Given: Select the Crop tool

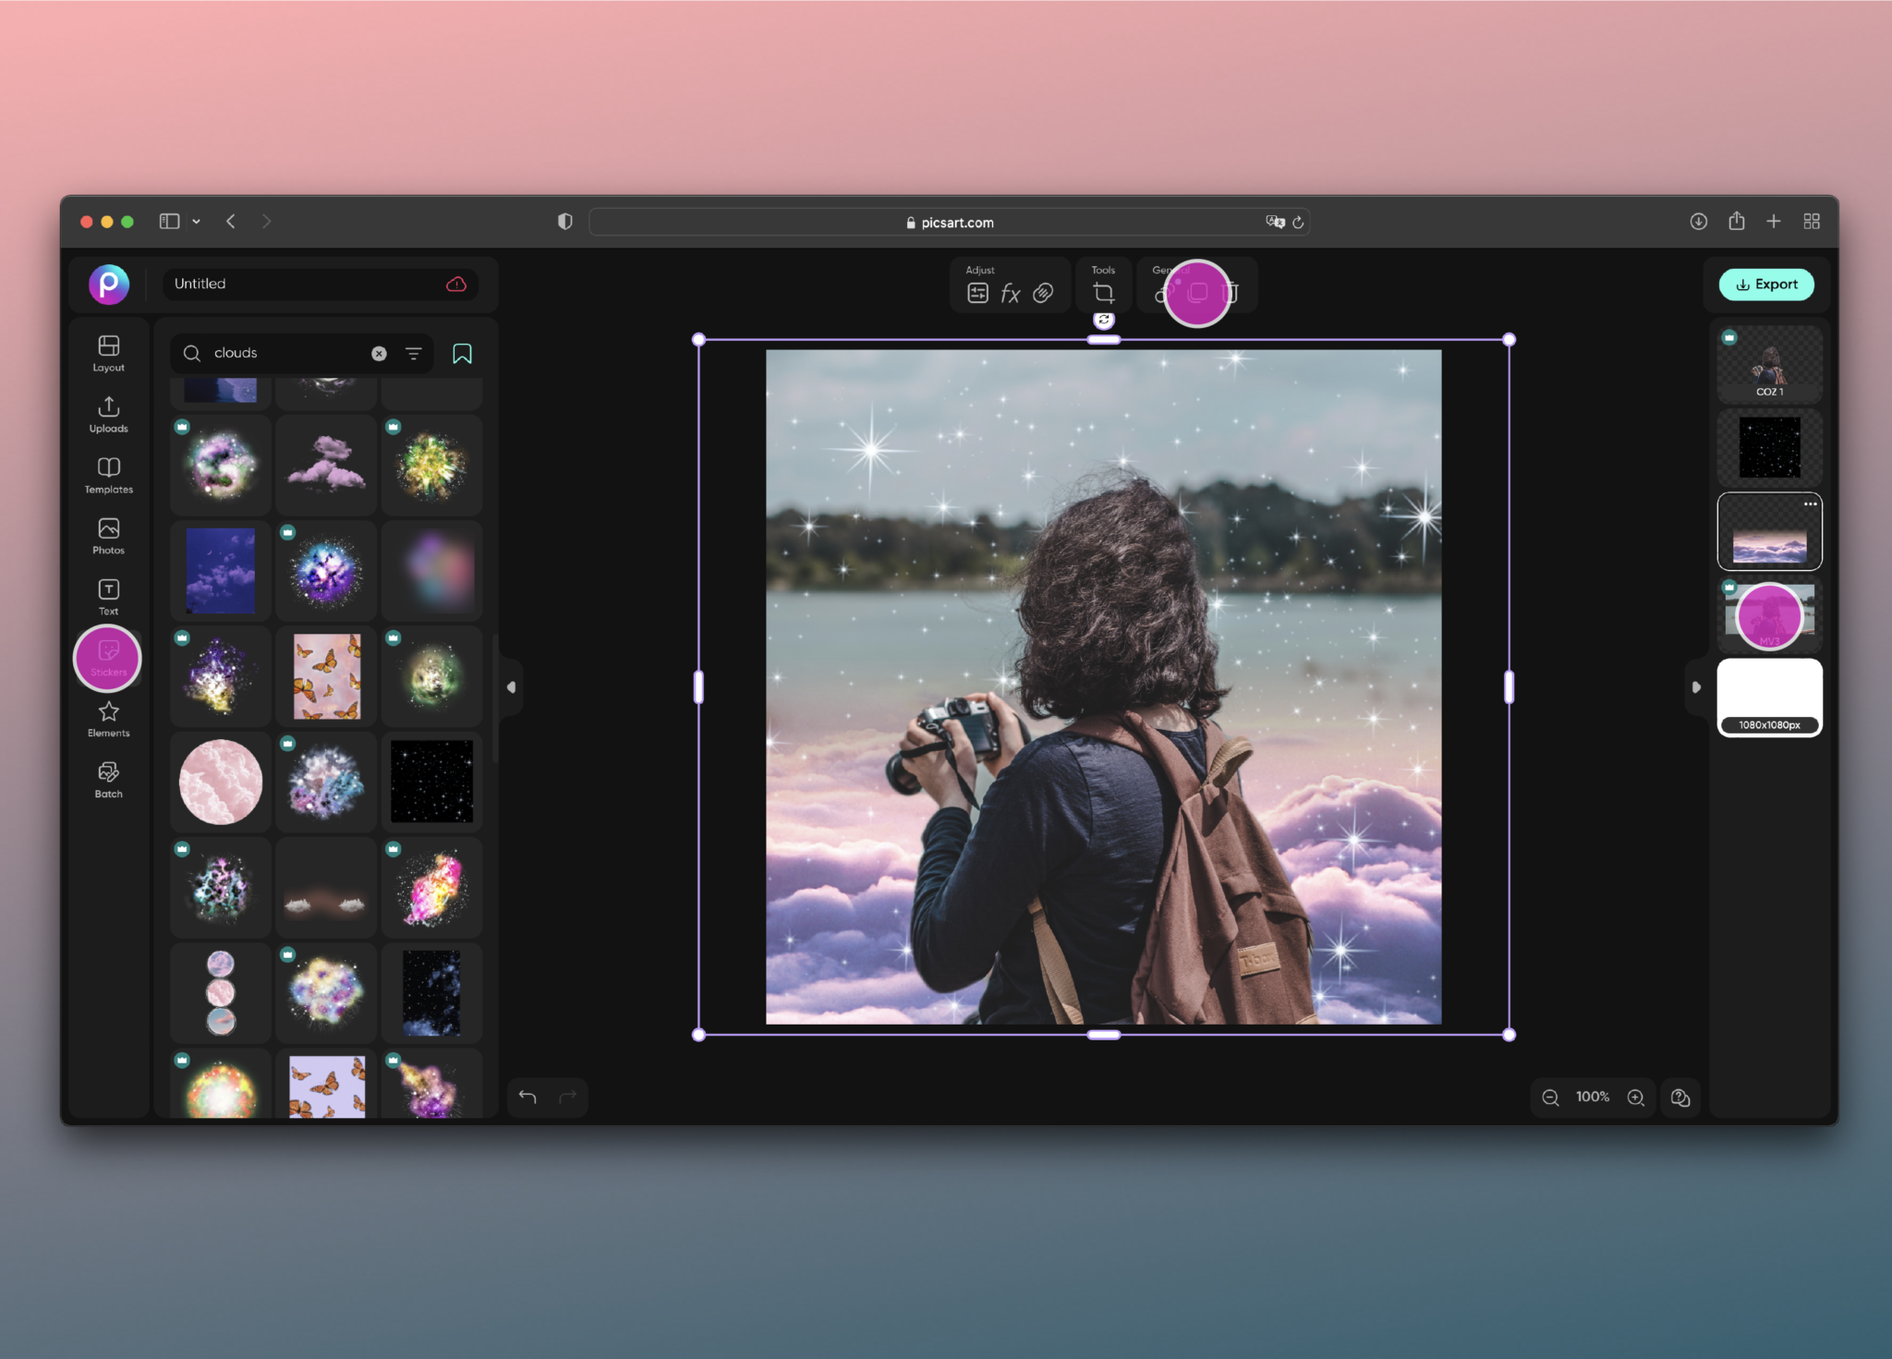Looking at the screenshot, I should click(x=1104, y=292).
